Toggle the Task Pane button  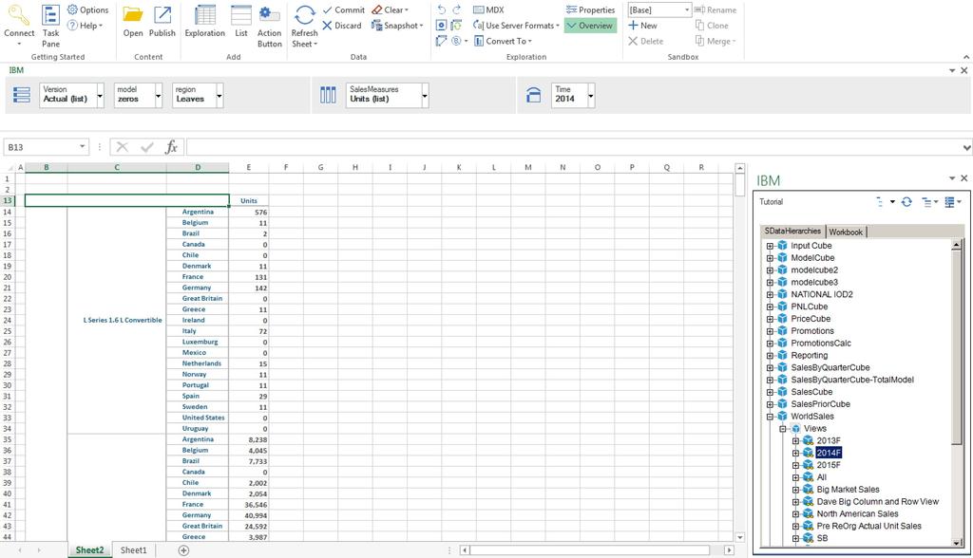pyautogui.click(x=51, y=26)
